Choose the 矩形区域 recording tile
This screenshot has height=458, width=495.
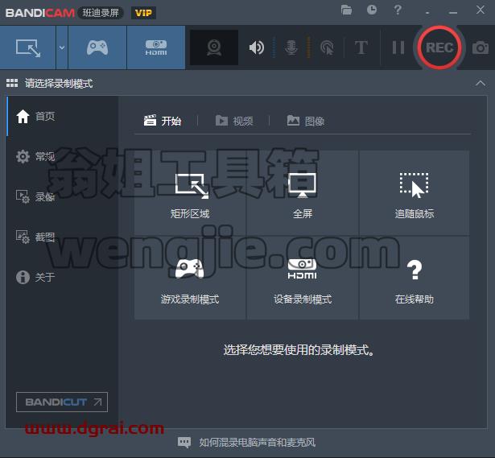pyautogui.click(x=190, y=193)
